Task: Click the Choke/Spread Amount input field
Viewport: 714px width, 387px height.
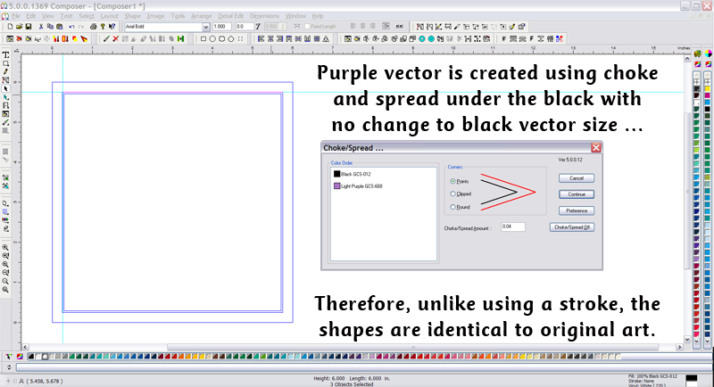Action: [x=512, y=226]
